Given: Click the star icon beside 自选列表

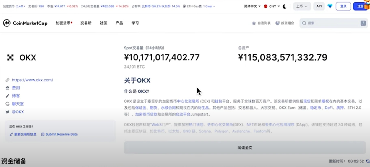Looking at the screenshot, I should (254, 23).
